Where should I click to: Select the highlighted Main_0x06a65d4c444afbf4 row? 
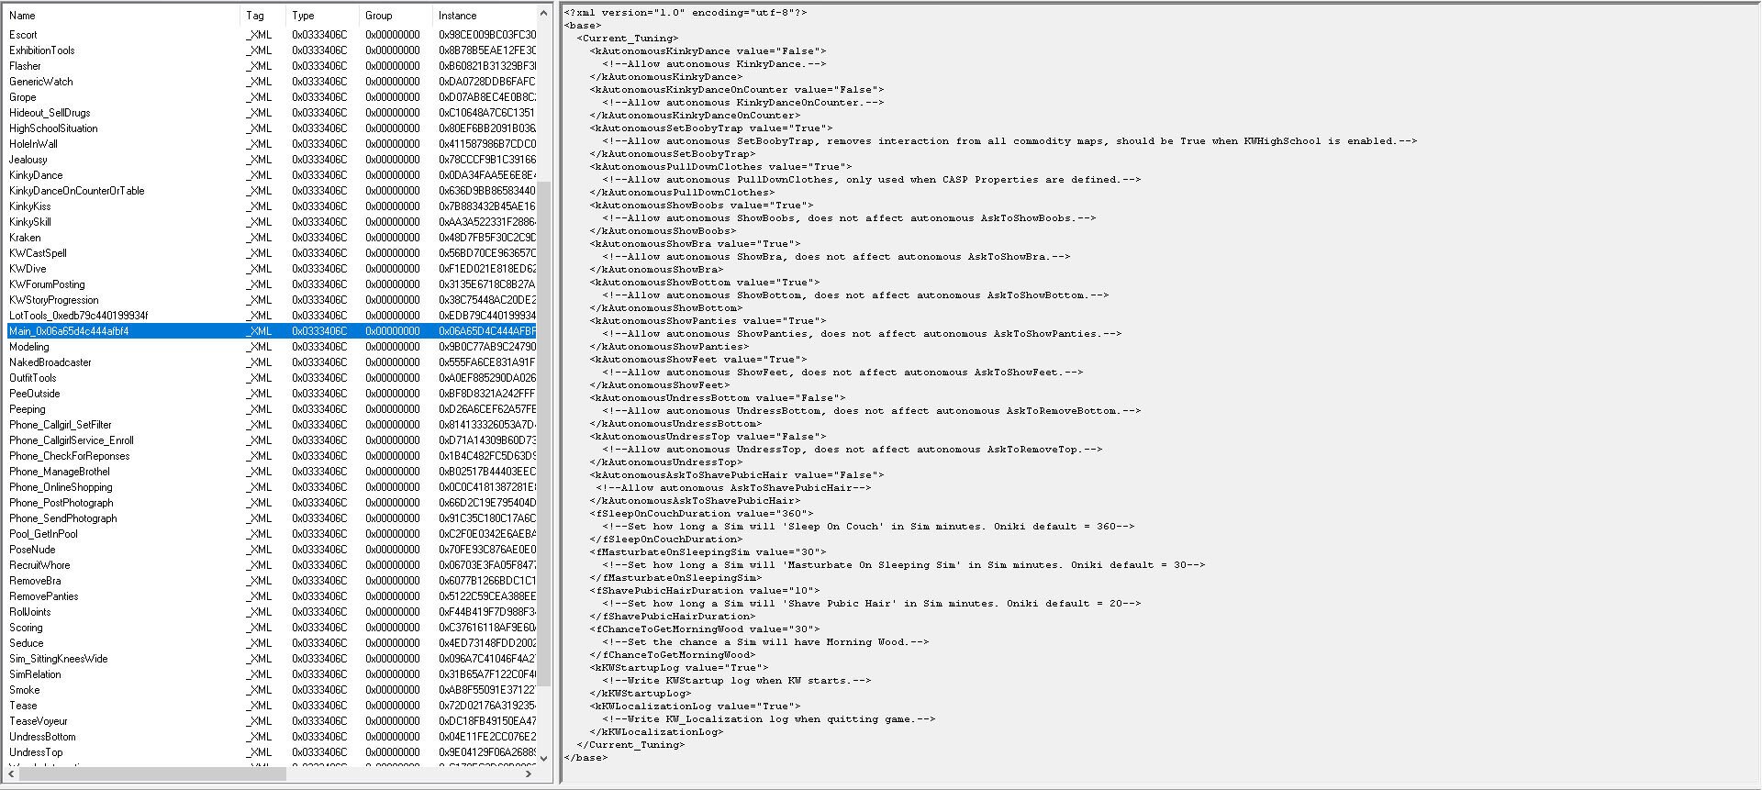pos(272,331)
